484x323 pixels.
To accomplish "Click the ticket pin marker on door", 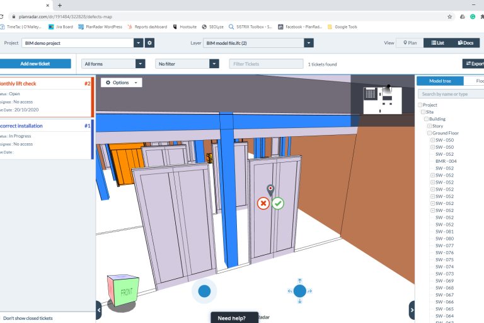I will coord(270,190).
